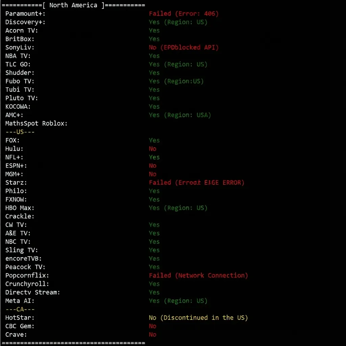Click the red 'No' result for Crave

click(x=152, y=335)
